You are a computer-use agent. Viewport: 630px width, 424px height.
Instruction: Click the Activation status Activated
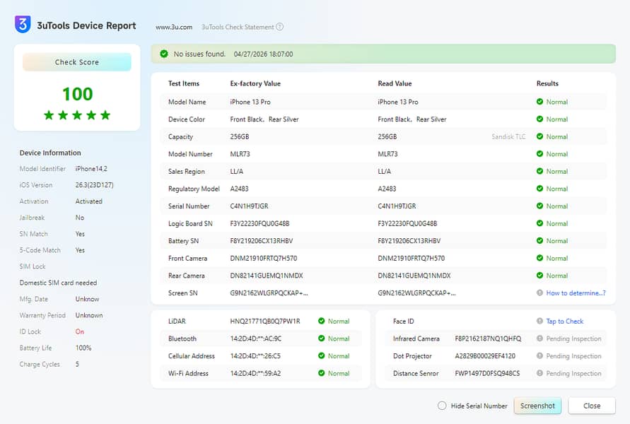tap(89, 201)
